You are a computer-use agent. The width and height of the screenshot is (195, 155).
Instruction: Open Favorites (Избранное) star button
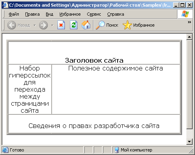click(x=139, y=25)
